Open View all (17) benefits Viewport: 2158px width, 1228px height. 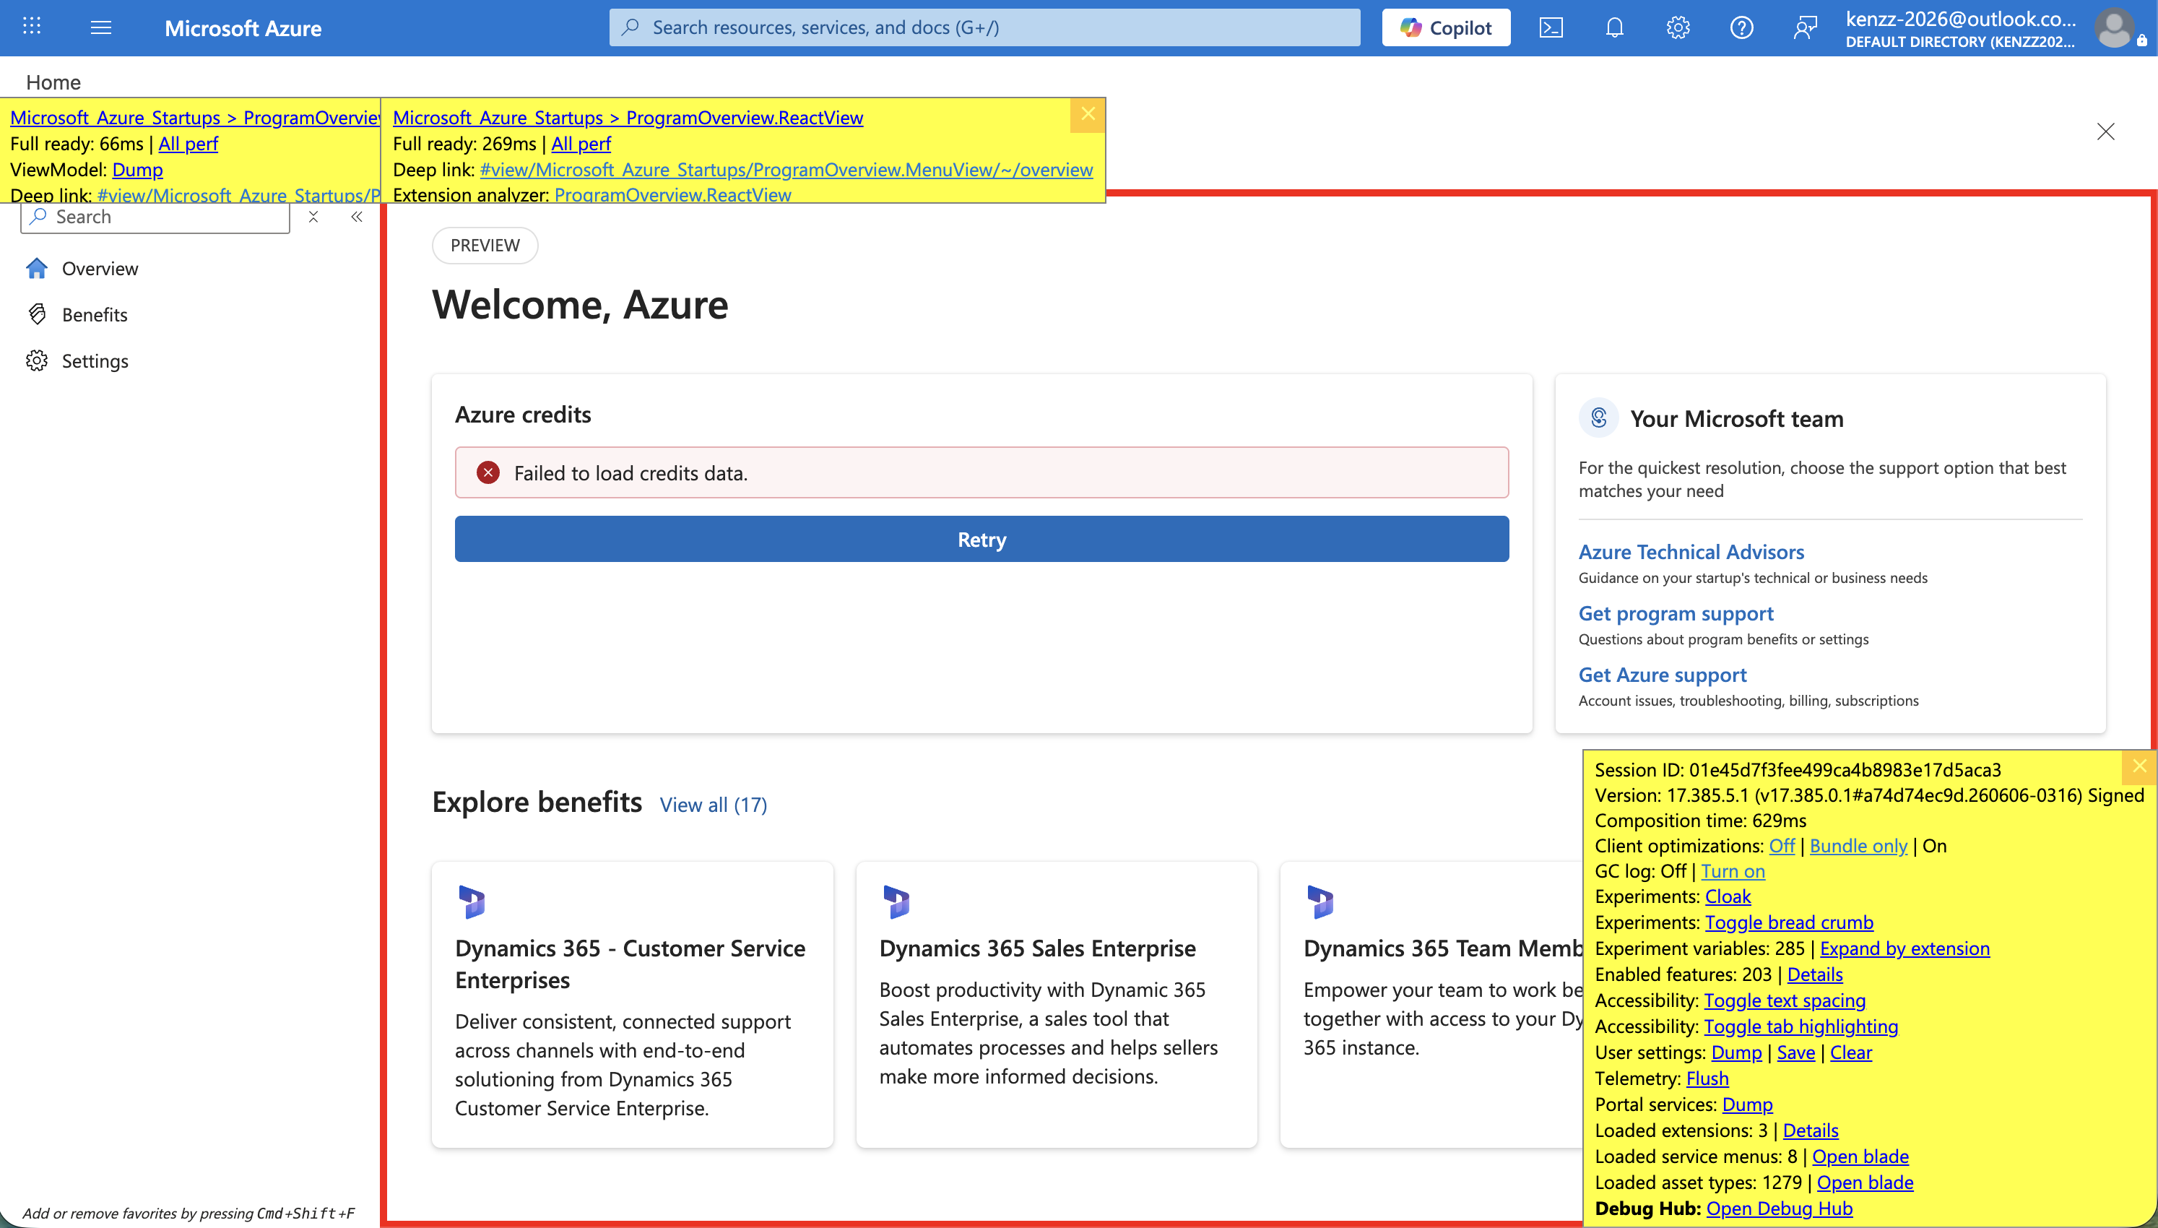click(713, 805)
